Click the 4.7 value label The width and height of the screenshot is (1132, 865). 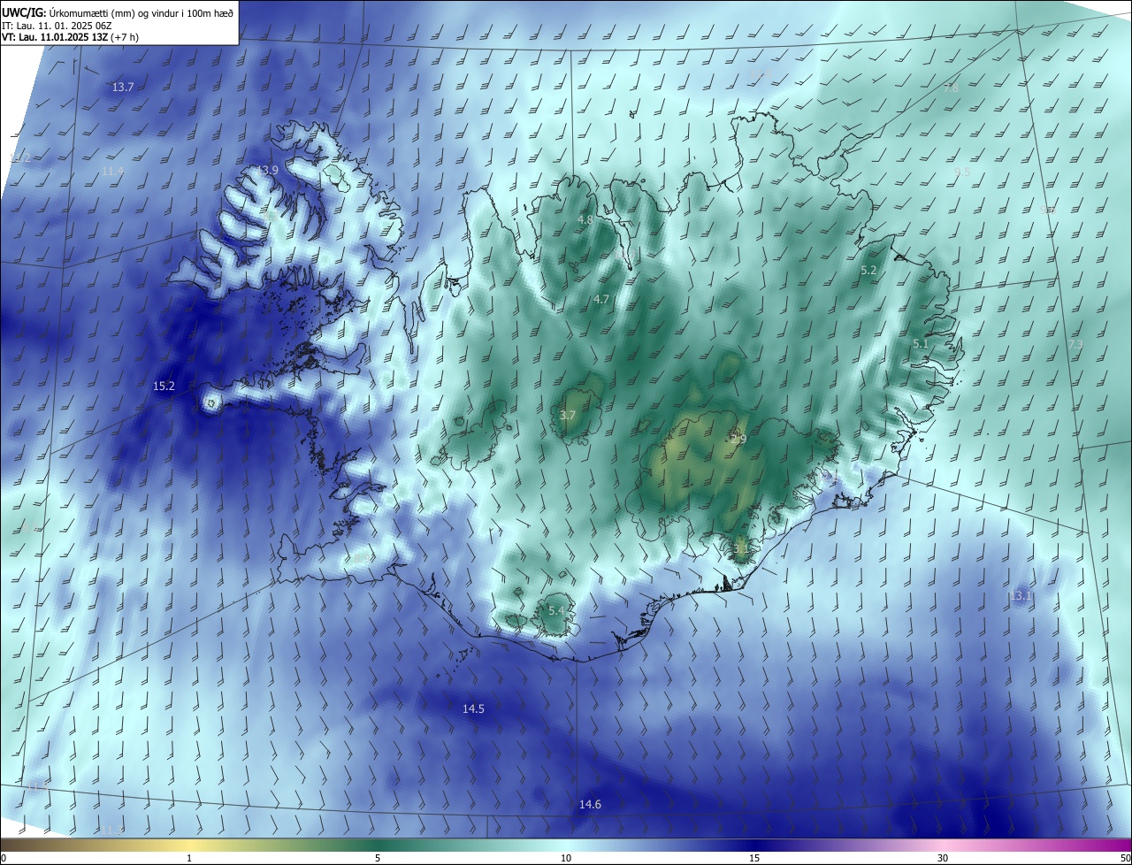(x=601, y=300)
